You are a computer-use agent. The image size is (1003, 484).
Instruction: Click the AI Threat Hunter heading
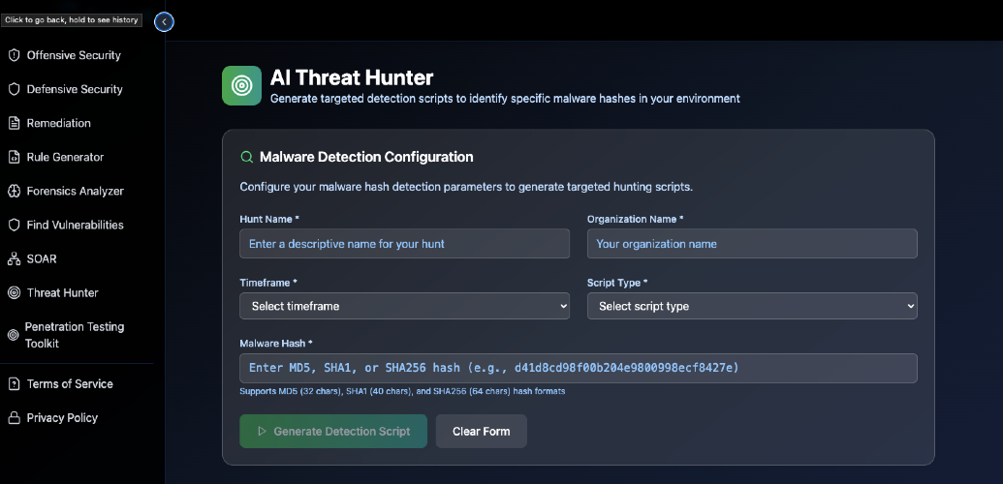tap(351, 78)
